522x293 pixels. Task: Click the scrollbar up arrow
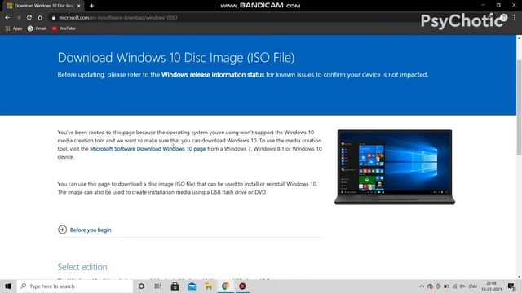[519, 38]
